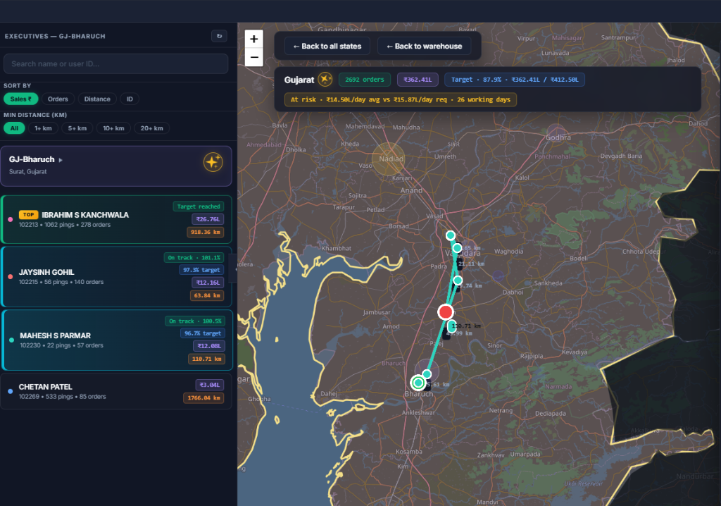
Task: Click the Bharuch warehouse marker on map
Action: (418, 383)
